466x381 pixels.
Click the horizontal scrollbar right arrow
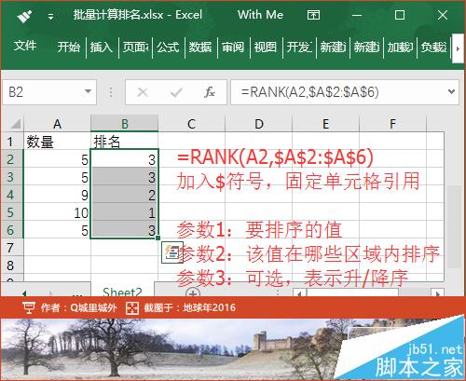tap(437, 293)
